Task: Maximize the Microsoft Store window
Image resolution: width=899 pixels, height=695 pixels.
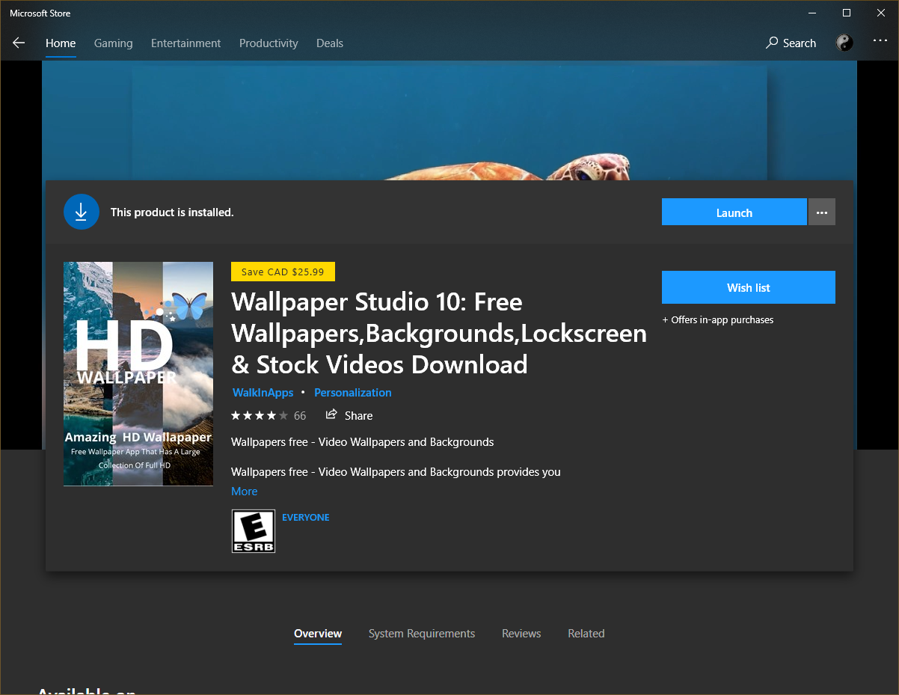Action: 847,13
